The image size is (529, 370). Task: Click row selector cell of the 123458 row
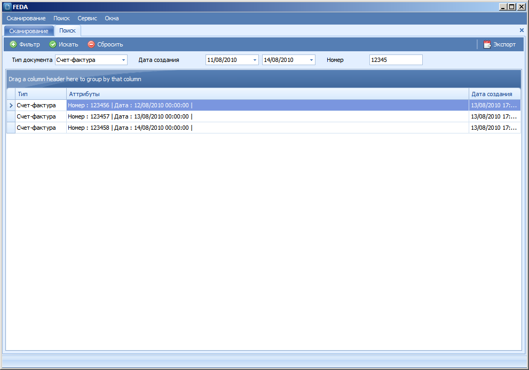11,128
